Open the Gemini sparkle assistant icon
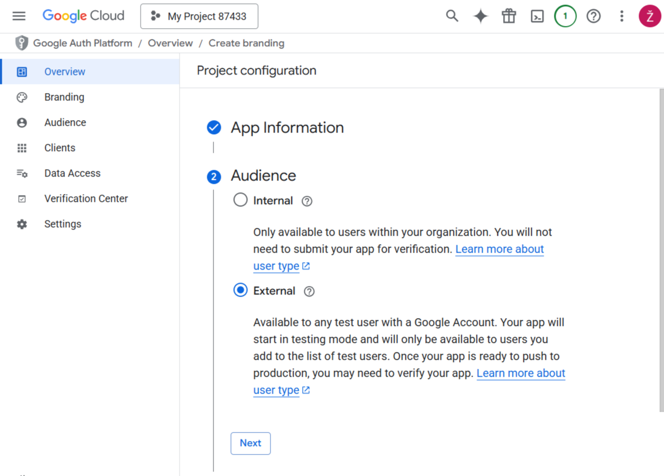 (480, 16)
